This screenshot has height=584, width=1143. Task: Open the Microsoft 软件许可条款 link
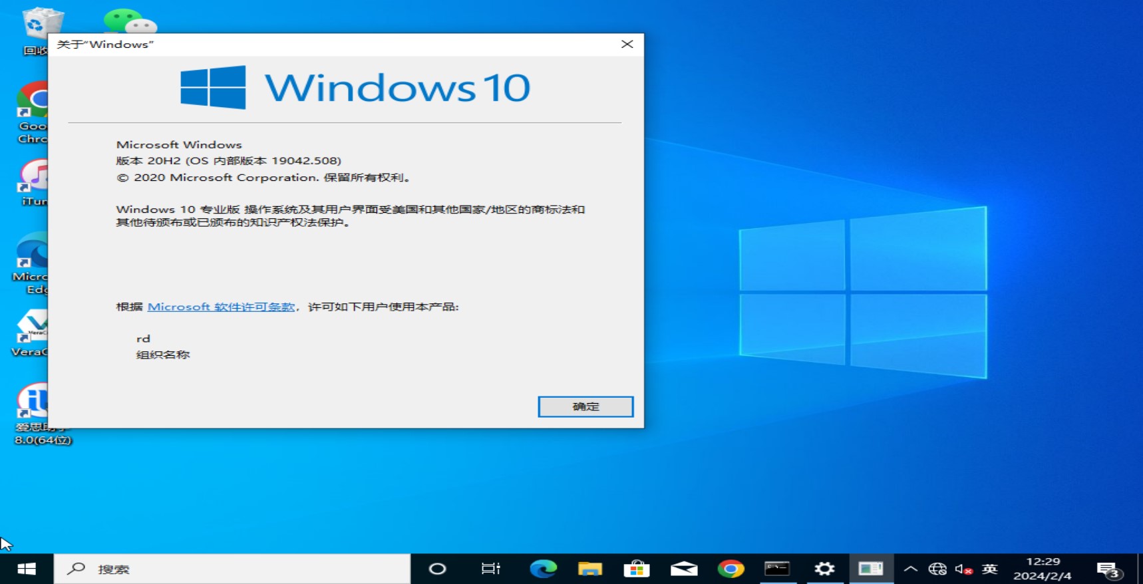click(x=221, y=307)
